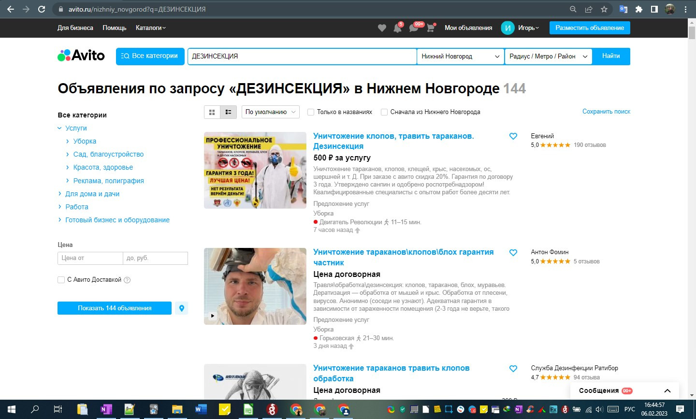Click the Цена от input
Viewport: 696px width, 419px height.
90,258
